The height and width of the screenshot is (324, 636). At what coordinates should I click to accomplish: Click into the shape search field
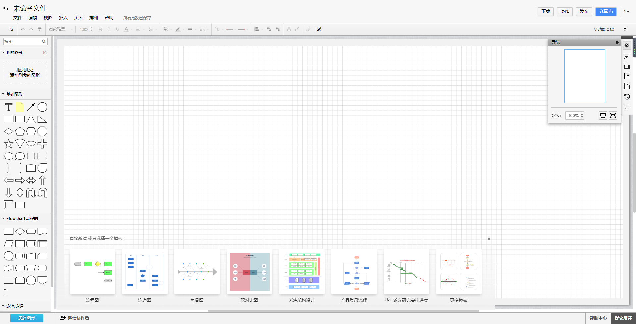(x=26, y=41)
